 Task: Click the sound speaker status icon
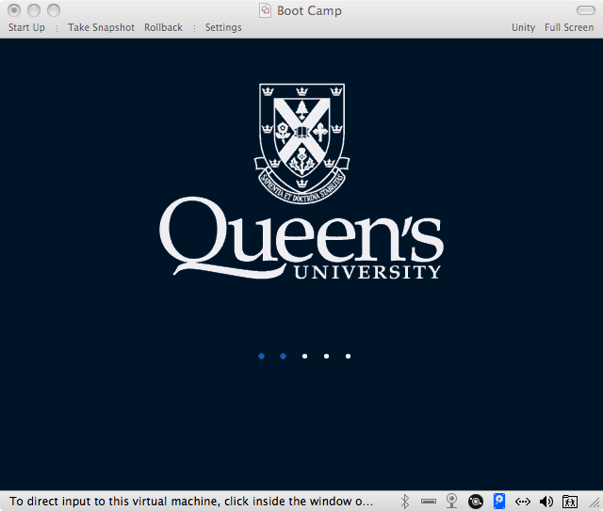pos(546,502)
